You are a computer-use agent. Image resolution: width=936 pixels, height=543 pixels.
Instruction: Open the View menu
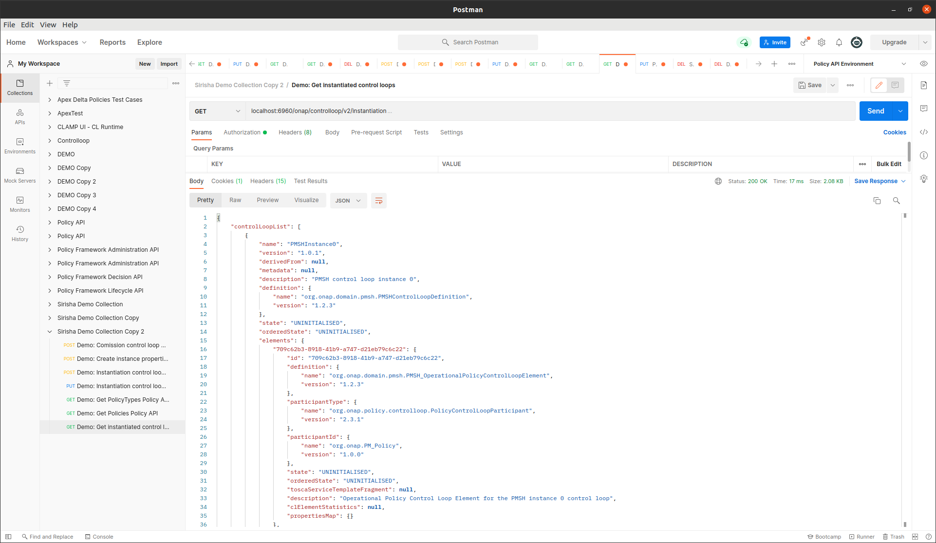[x=48, y=25]
